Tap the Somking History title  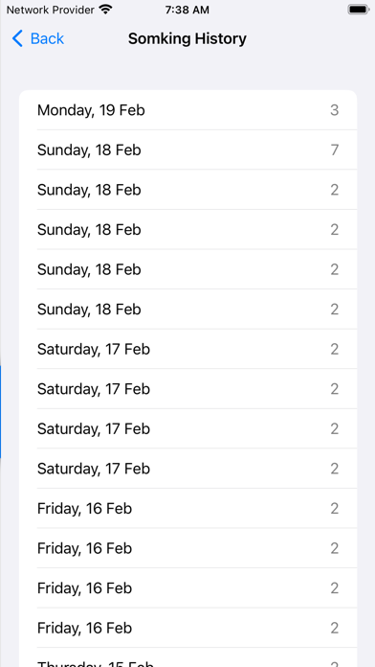(x=187, y=38)
